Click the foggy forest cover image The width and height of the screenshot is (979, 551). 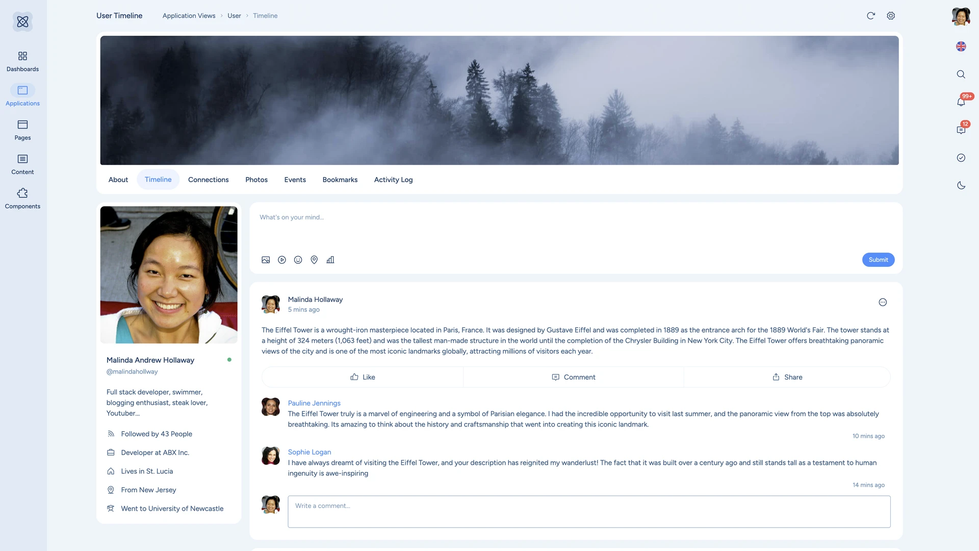(499, 100)
